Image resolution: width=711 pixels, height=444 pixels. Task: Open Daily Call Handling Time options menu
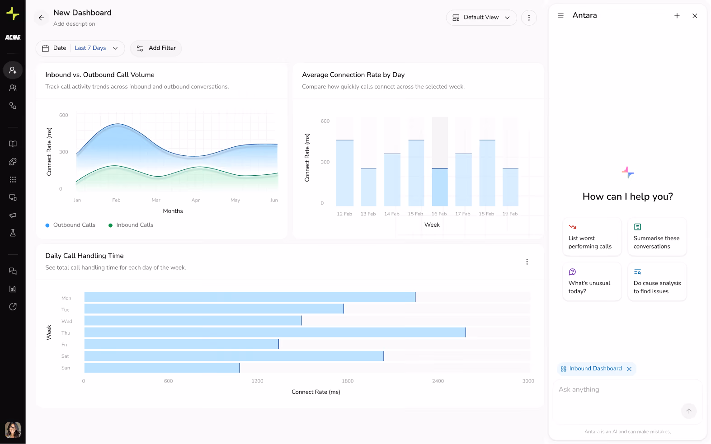[x=527, y=262]
